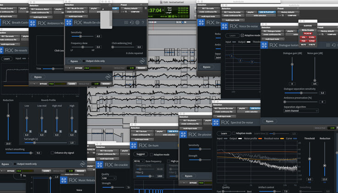This screenshot has height=193, width=338.
Task: Click RX logo icon of Dialogue Isolate
Action: tap(264, 45)
